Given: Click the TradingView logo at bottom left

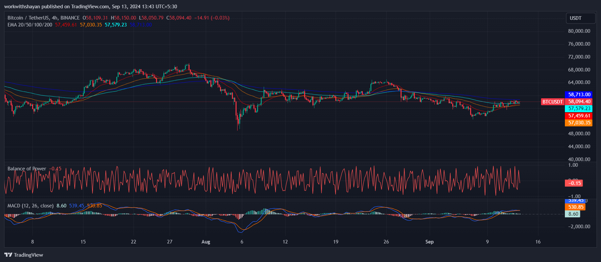Looking at the screenshot, I should click(24, 255).
